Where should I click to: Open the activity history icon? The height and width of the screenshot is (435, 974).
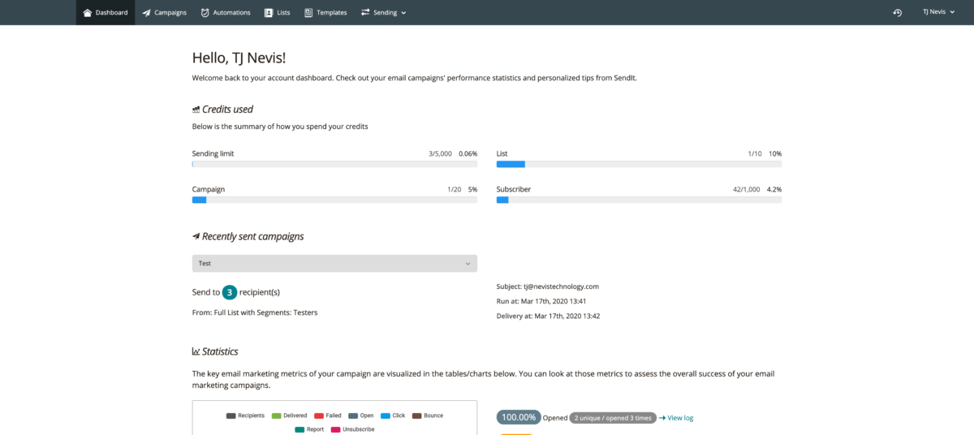point(897,13)
